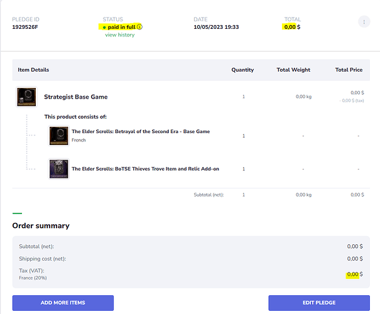The height and width of the screenshot is (314, 380).
Task: Click the This product consists of label
Action: pyautogui.click(x=75, y=117)
